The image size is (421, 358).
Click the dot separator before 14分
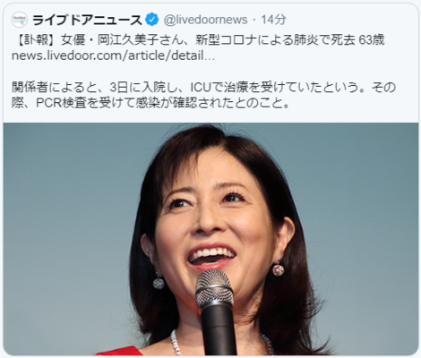tap(254, 20)
